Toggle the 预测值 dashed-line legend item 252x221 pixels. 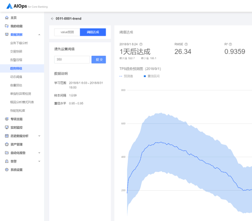126,76
